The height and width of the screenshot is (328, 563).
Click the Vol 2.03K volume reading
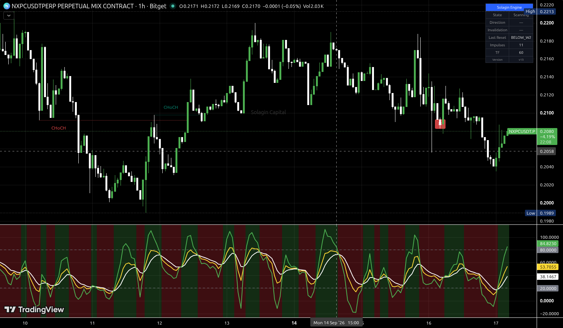[x=313, y=6]
